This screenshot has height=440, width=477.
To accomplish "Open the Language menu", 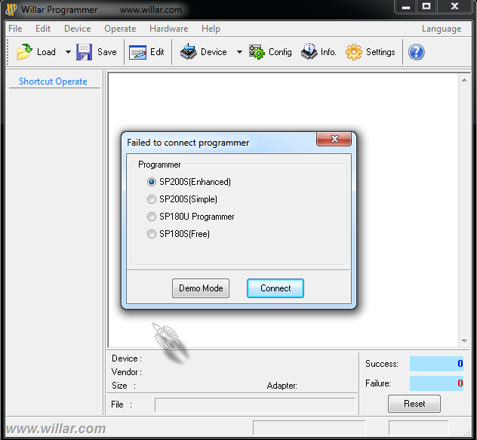I will click(442, 29).
